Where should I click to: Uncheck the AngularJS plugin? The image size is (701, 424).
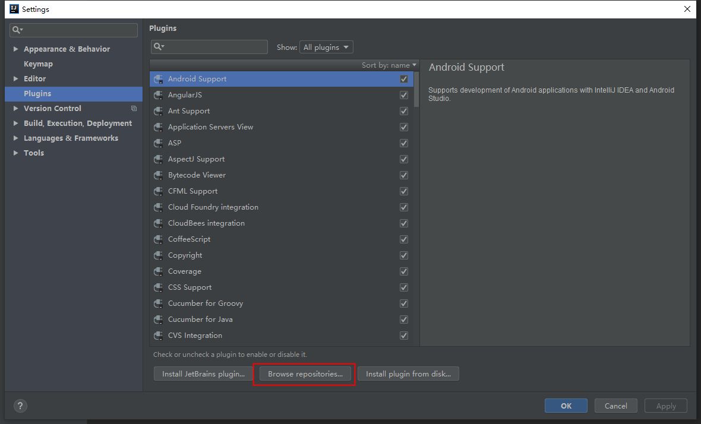pyautogui.click(x=404, y=95)
